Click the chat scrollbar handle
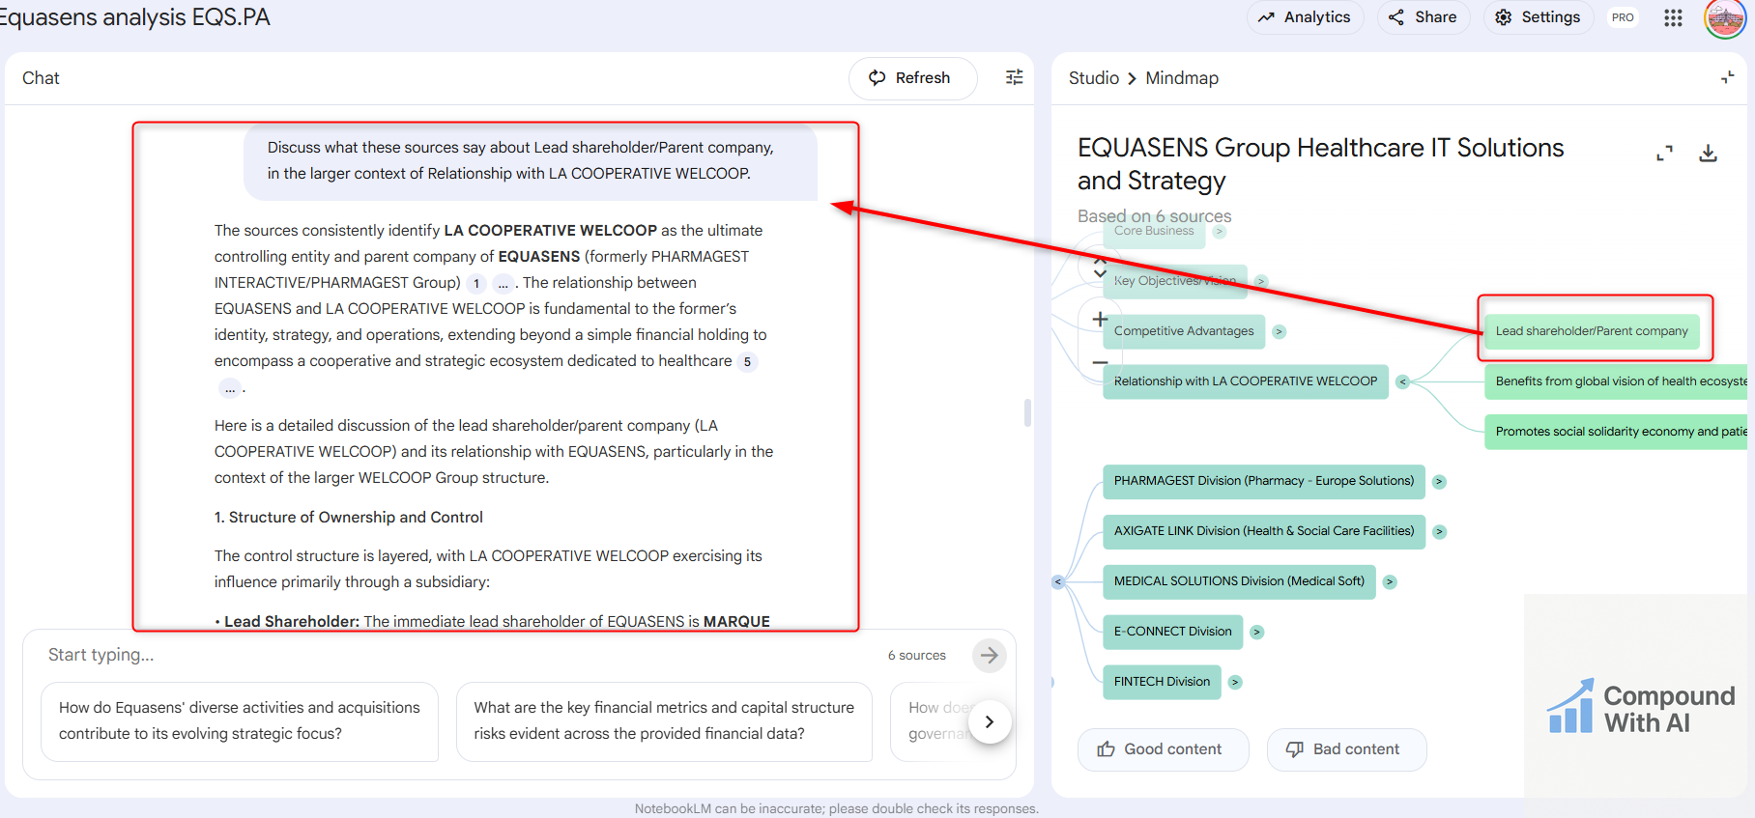The height and width of the screenshot is (818, 1755). pyautogui.click(x=1027, y=412)
